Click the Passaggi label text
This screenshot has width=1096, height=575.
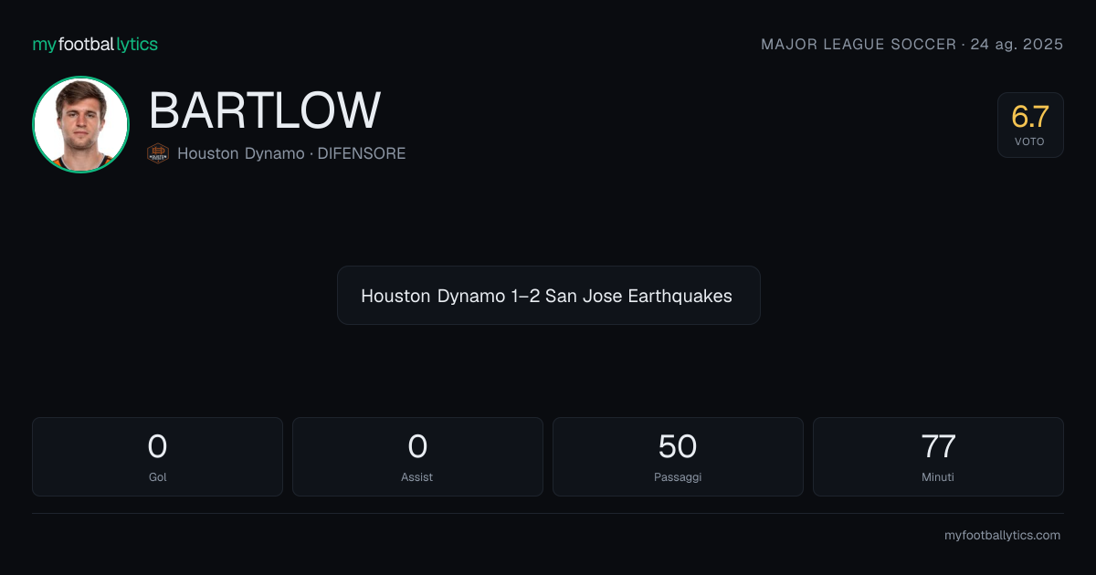click(678, 477)
